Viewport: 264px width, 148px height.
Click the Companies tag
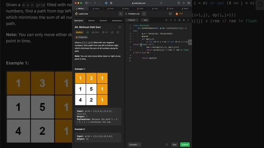click(x=82, y=37)
